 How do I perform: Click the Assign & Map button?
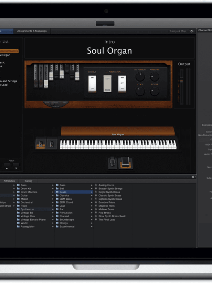[178, 31]
